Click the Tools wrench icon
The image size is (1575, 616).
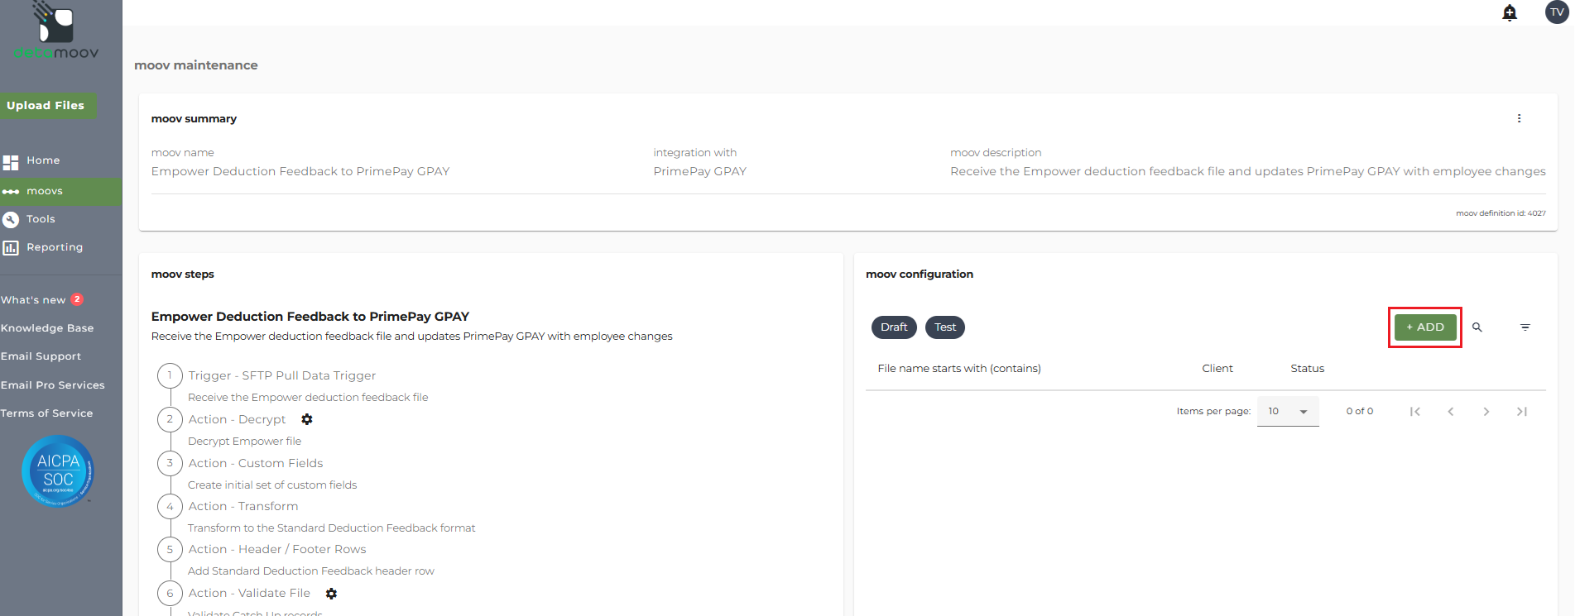pos(11,219)
